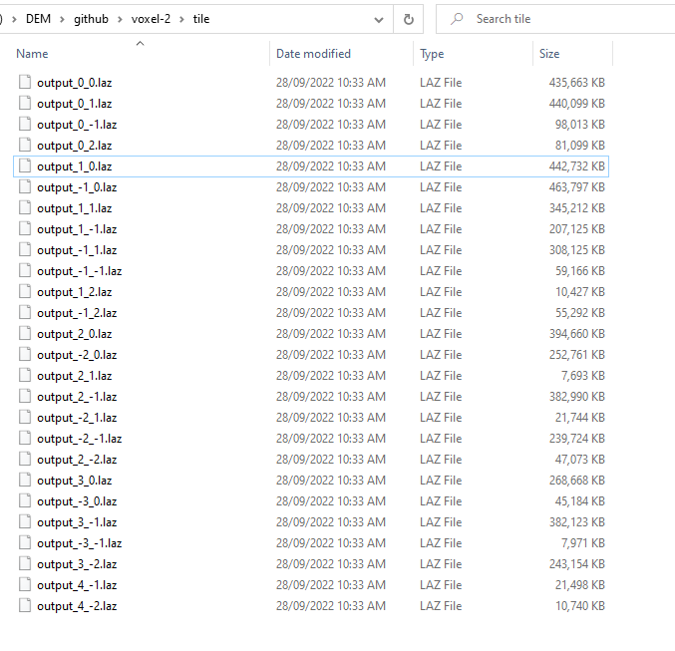Click the file icon of output_1_1.laz
This screenshot has width=675, height=651.
pos(25,207)
